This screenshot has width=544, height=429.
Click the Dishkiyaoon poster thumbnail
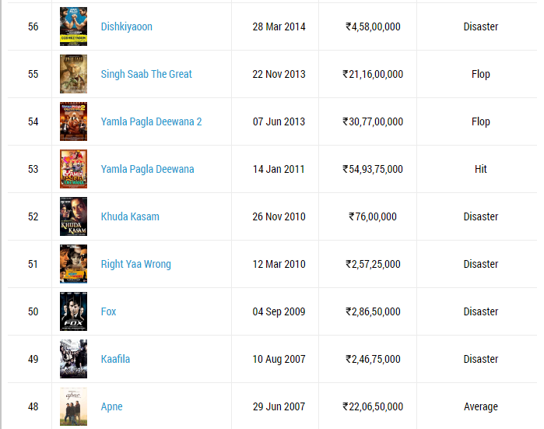[74, 26]
